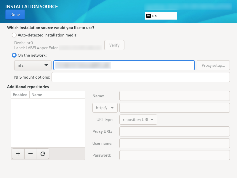Click the plus icon to add repository

point(18,154)
